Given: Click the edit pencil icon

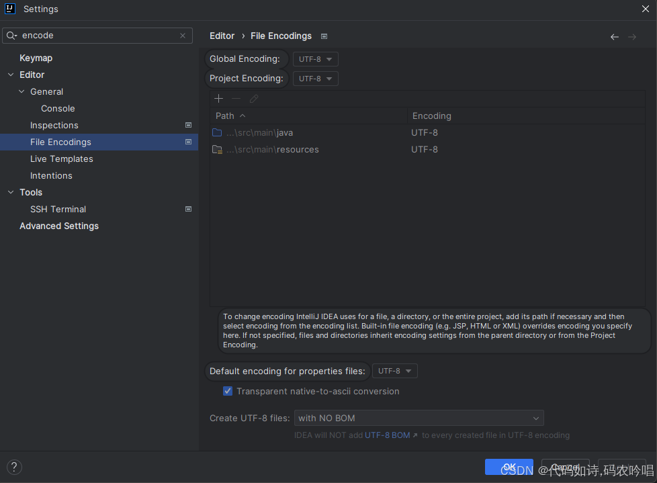Looking at the screenshot, I should pyautogui.click(x=254, y=99).
